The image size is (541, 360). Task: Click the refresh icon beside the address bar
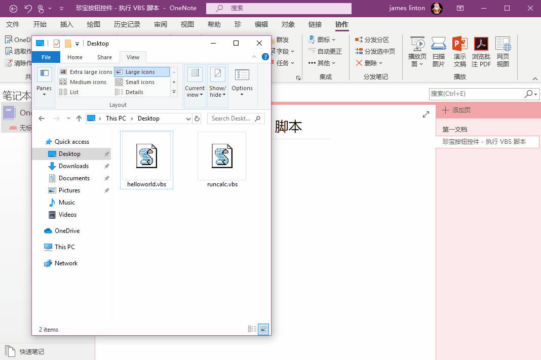(x=197, y=118)
